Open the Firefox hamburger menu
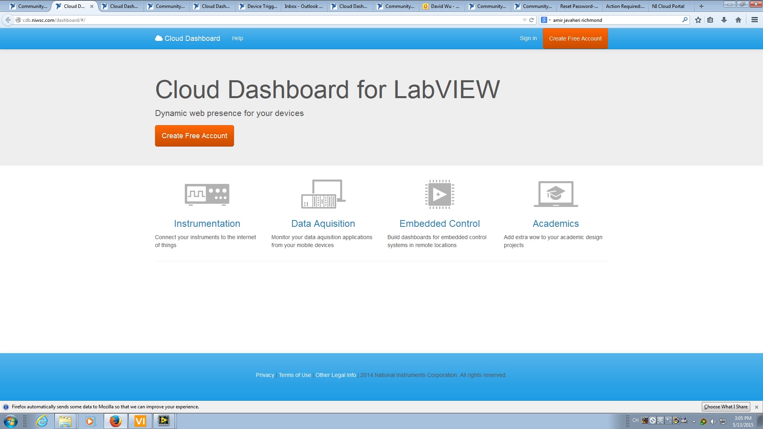 click(754, 20)
